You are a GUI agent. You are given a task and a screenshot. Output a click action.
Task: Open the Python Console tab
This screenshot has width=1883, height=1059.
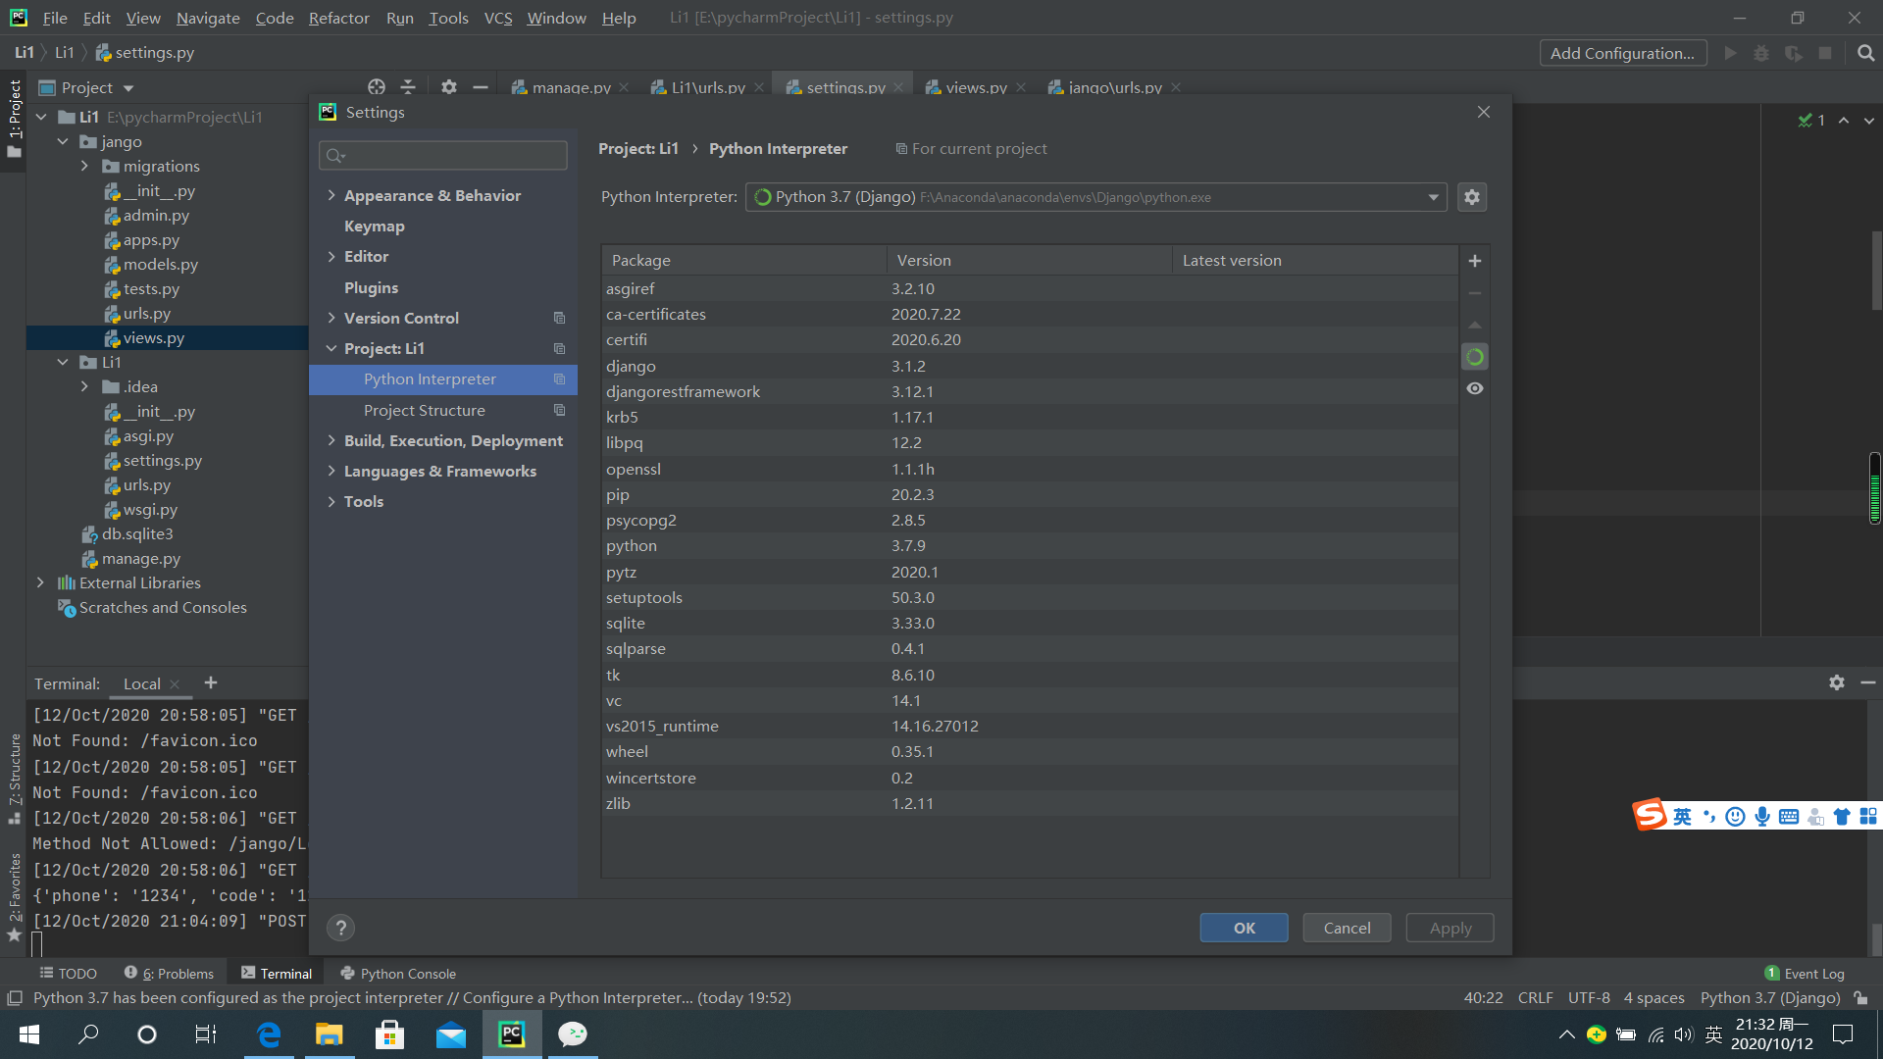coord(398,974)
